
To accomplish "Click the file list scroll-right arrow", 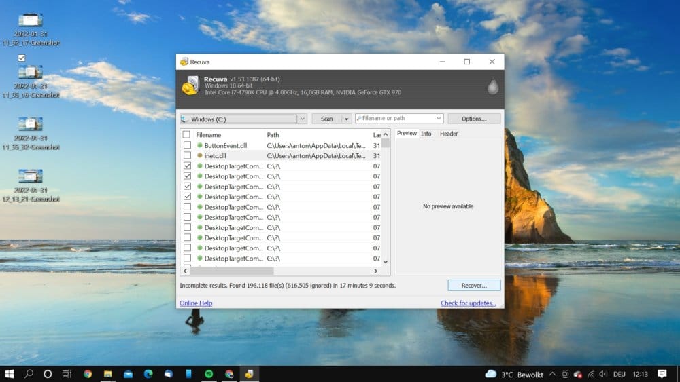I will [x=375, y=271].
